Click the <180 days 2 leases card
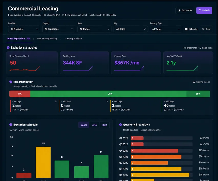 pyautogui.click(x=135, y=106)
